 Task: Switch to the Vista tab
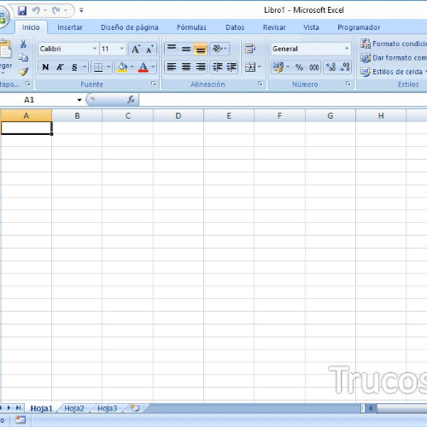pyautogui.click(x=311, y=27)
